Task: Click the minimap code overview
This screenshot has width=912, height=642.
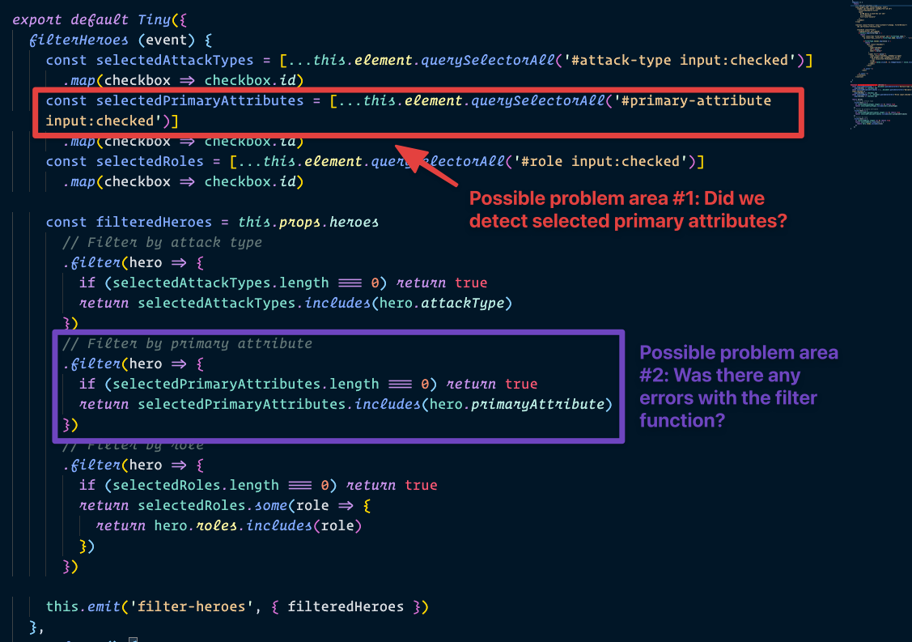Action: (x=877, y=49)
